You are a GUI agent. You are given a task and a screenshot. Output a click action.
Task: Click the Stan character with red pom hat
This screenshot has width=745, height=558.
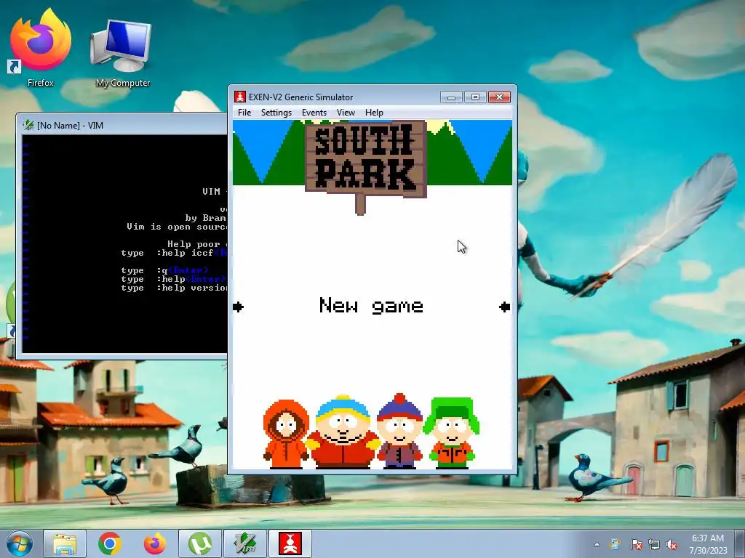click(x=399, y=431)
